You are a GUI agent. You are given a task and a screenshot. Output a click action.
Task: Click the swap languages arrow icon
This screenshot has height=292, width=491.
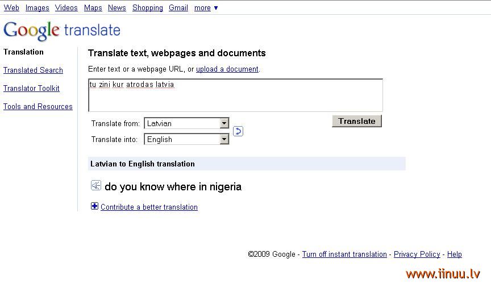click(x=238, y=131)
